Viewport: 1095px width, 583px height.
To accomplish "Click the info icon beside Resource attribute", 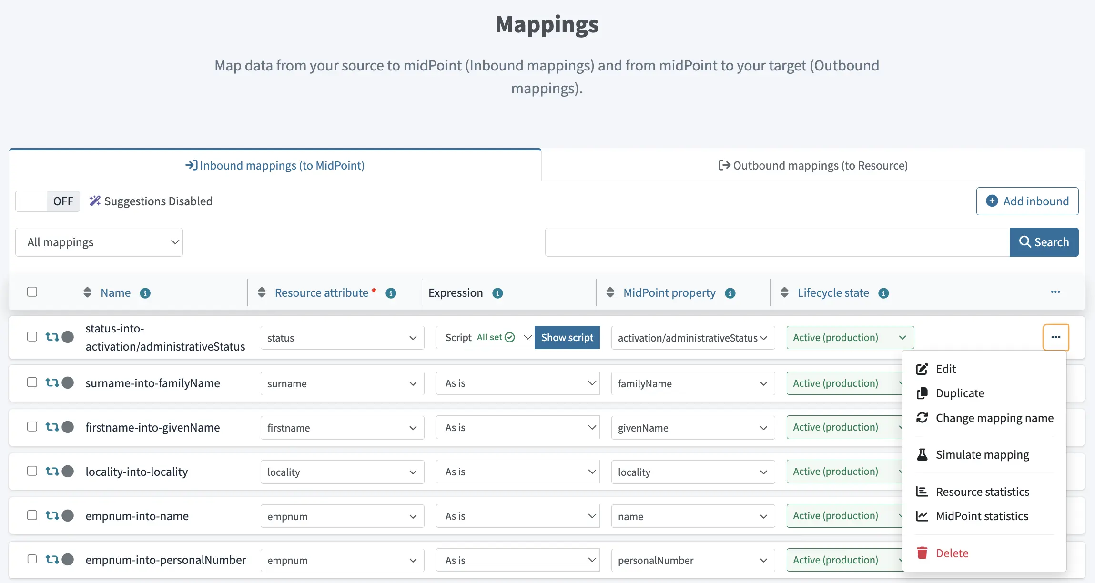I will [391, 293].
